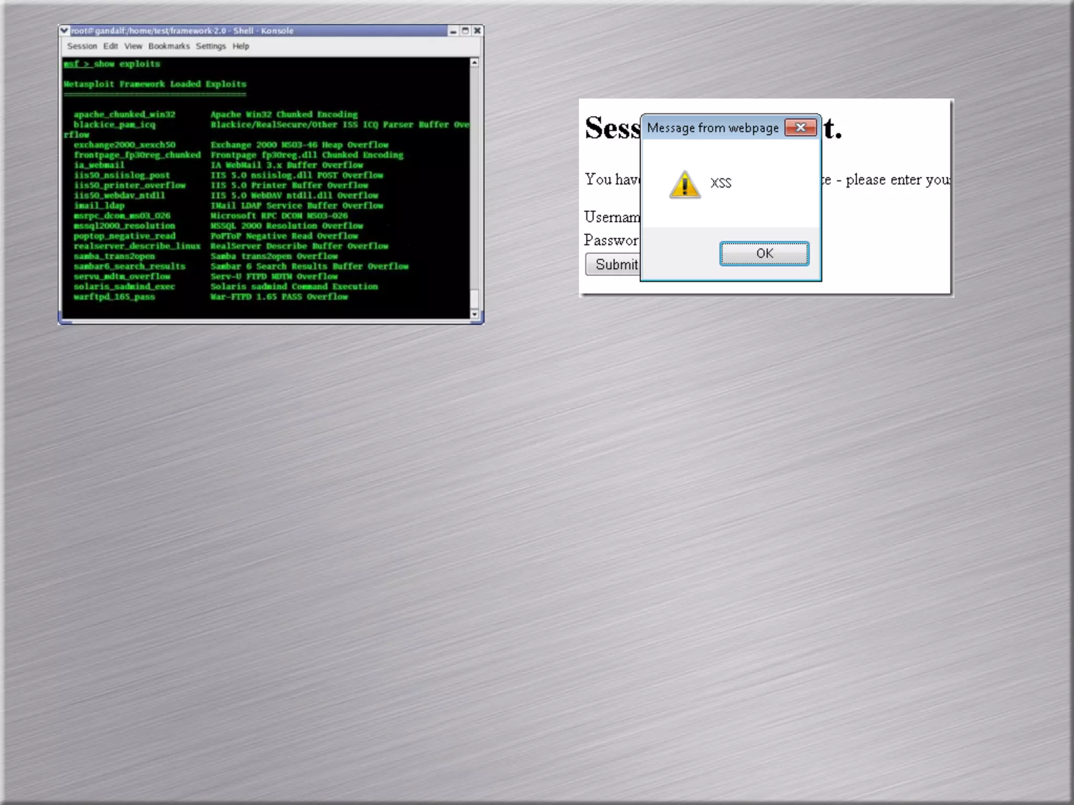This screenshot has height=805, width=1074.
Task: Click the yellow warning triangle icon
Action: (684, 184)
